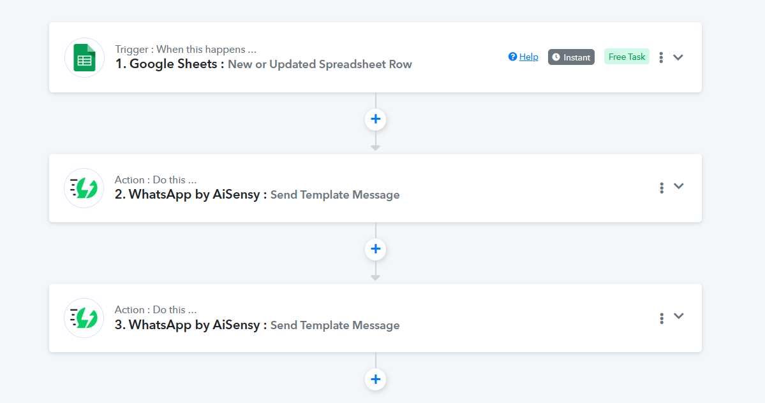Expand step 2 WhatsApp by AiSensy

[679, 187]
